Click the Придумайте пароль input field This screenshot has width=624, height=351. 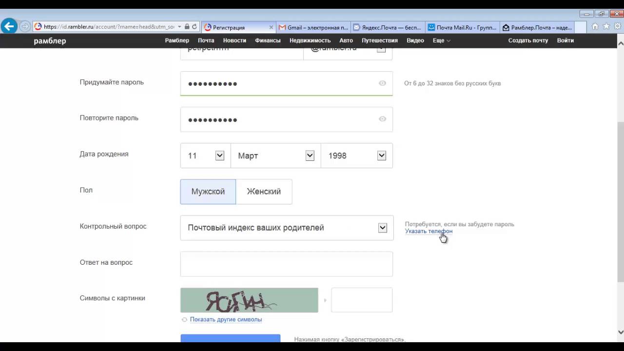click(x=287, y=83)
